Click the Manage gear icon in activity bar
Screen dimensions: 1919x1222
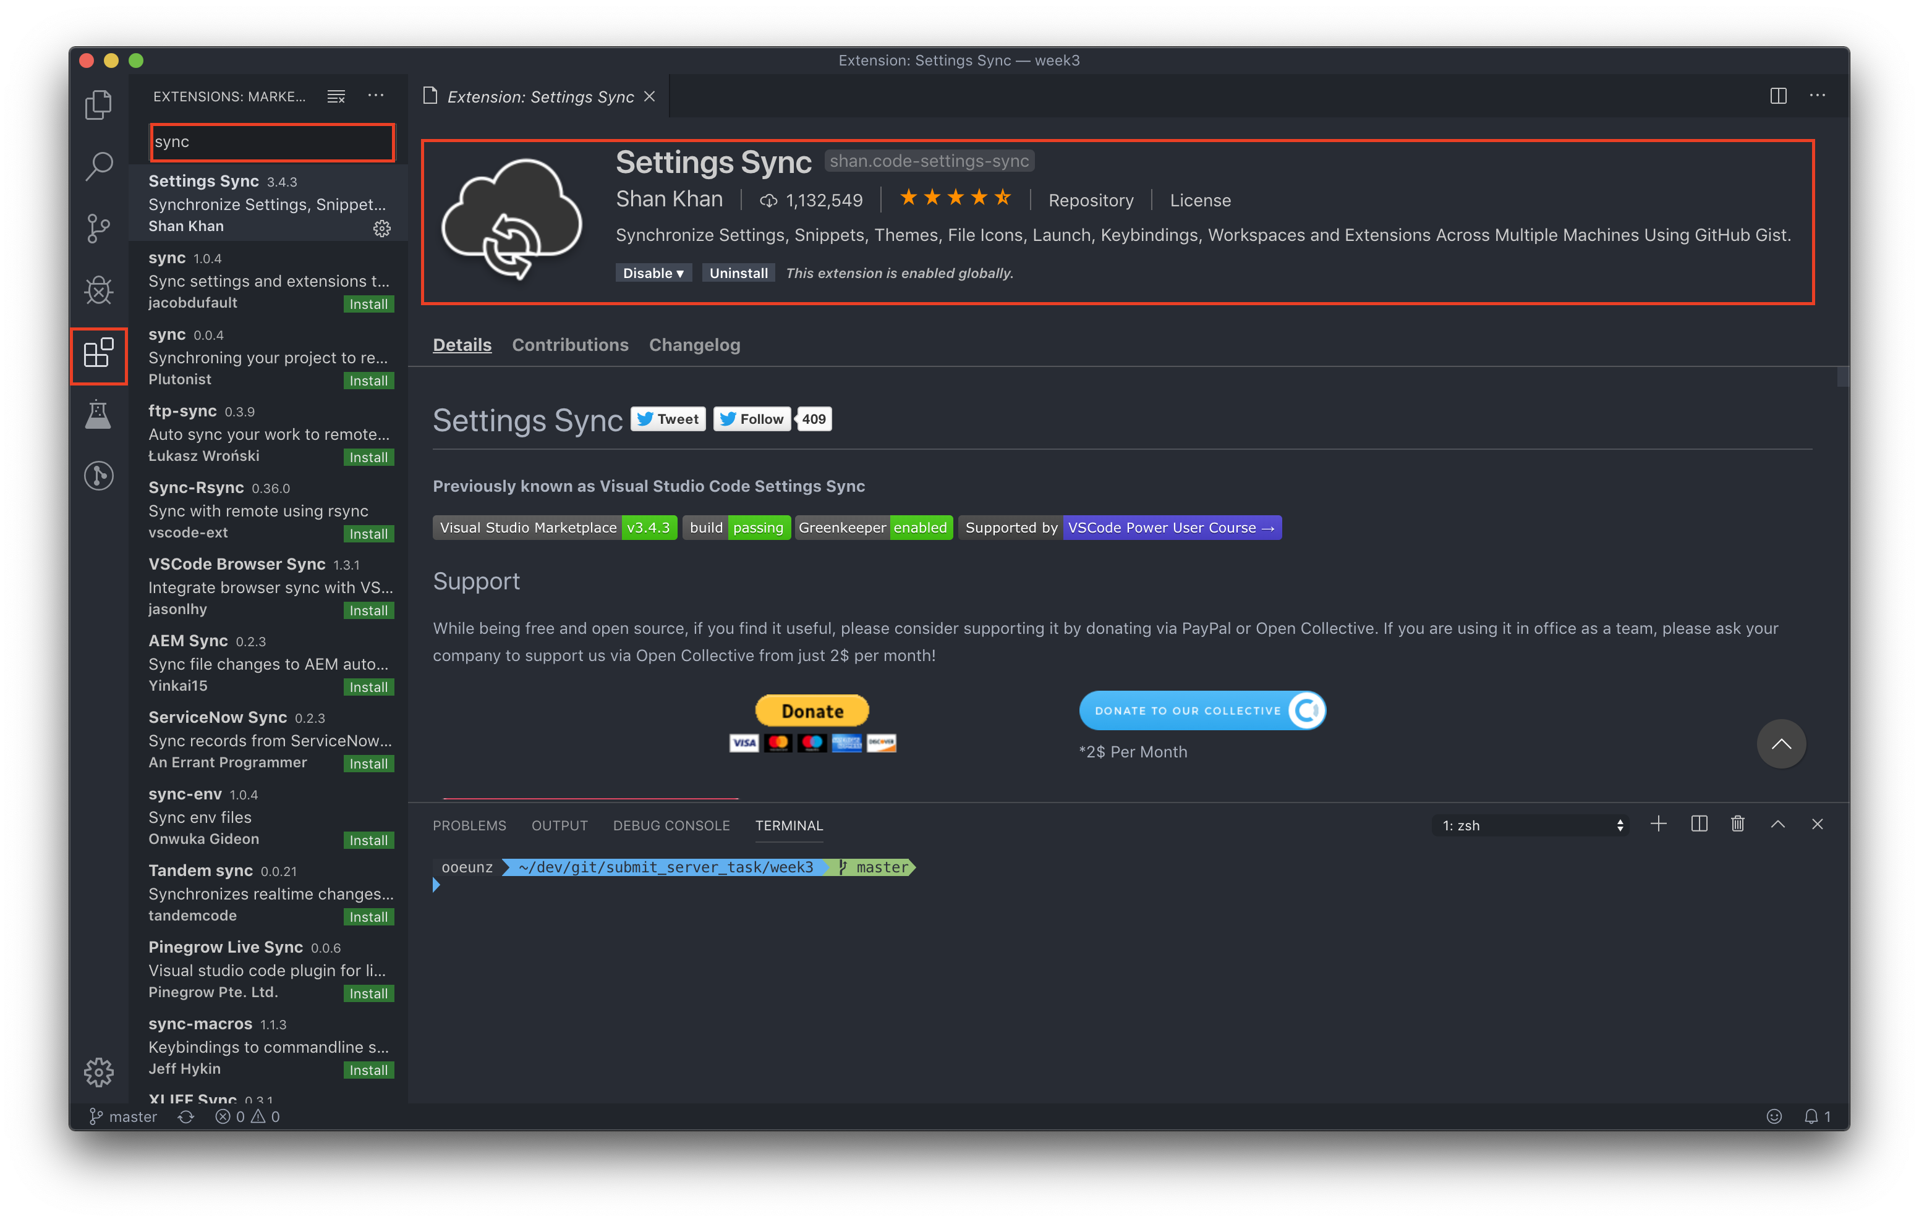(x=98, y=1072)
